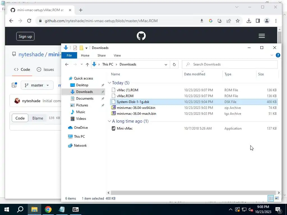Select OneDrive in the navigation pane
Image resolution: width=287 pixels, height=215 pixels.
[81, 128]
